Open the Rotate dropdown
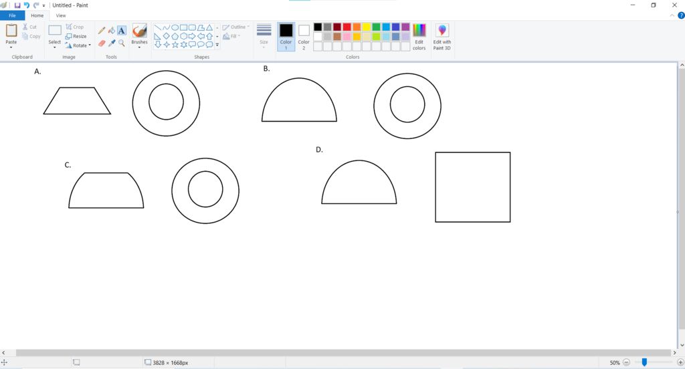Image resolution: width=685 pixels, height=369 pixels. (x=78, y=45)
